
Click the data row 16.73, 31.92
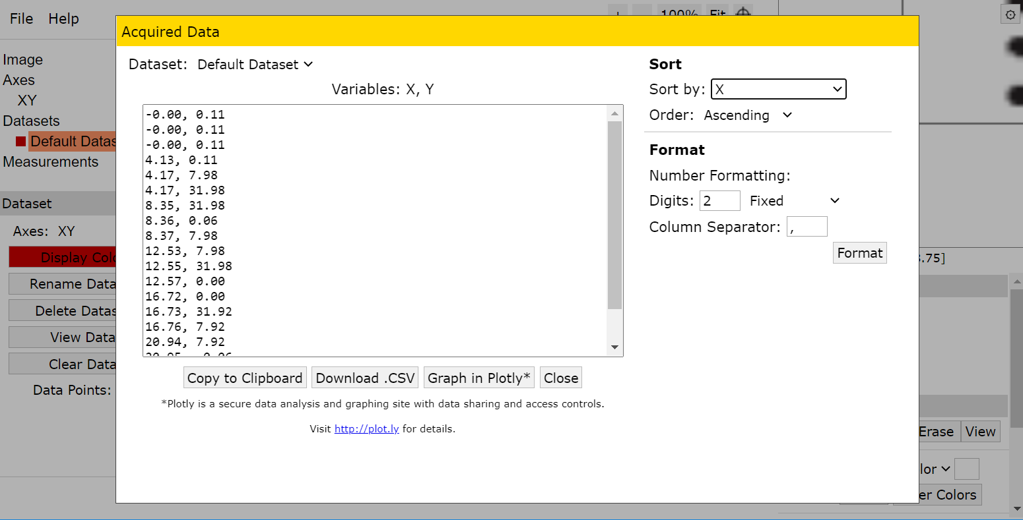pyautogui.click(x=189, y=311)
